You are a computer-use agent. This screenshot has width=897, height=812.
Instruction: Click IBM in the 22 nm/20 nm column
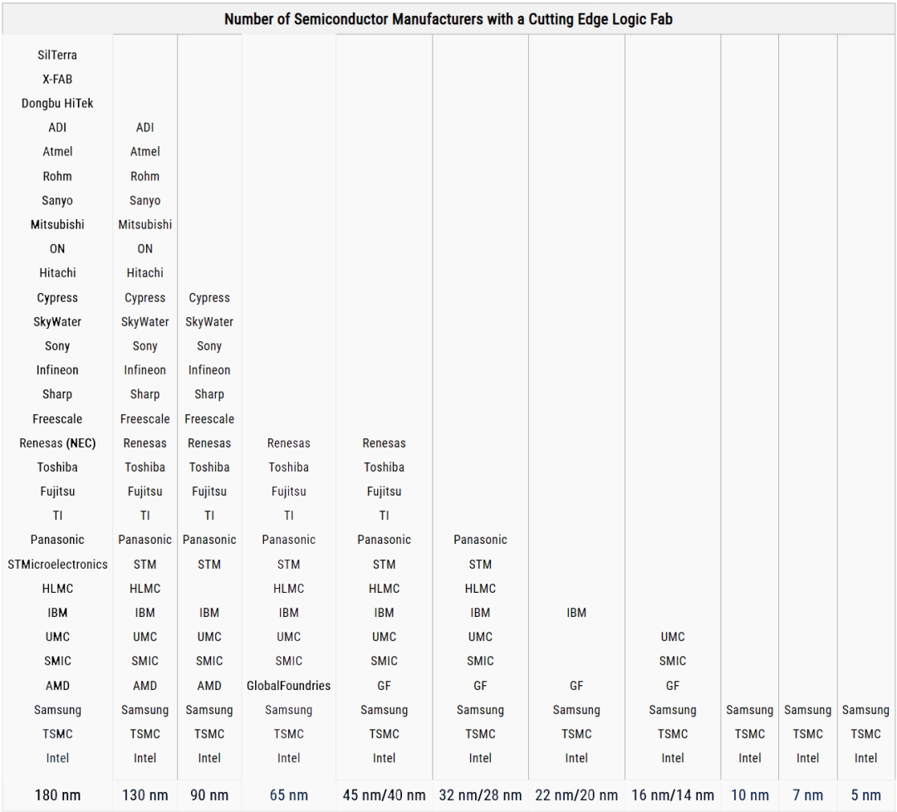(x=576, y=613)
